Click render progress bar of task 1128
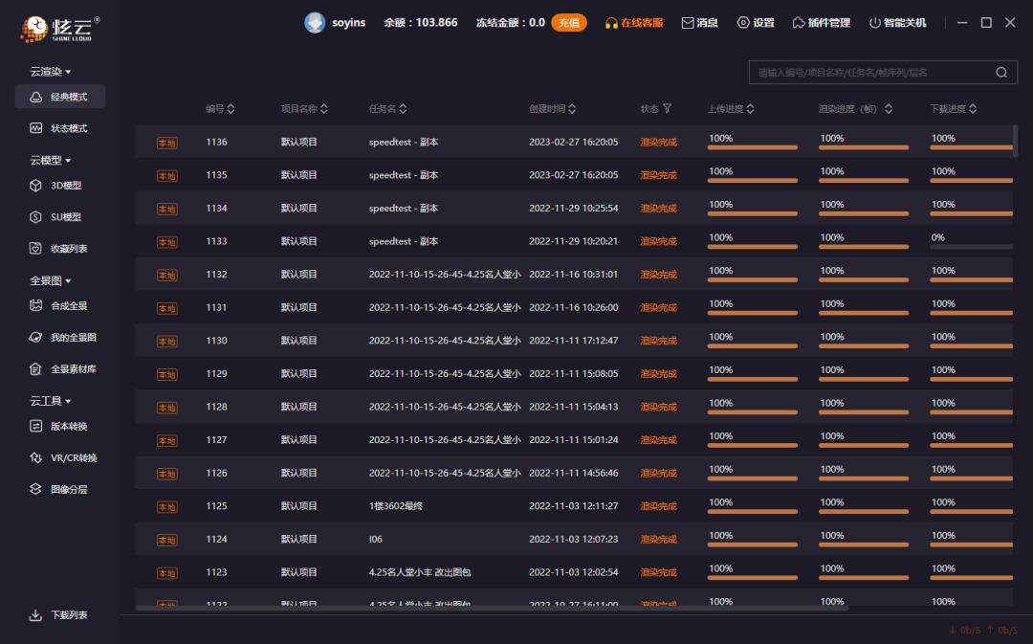This screenshot has height=644, width=1033. coord(864,412)
